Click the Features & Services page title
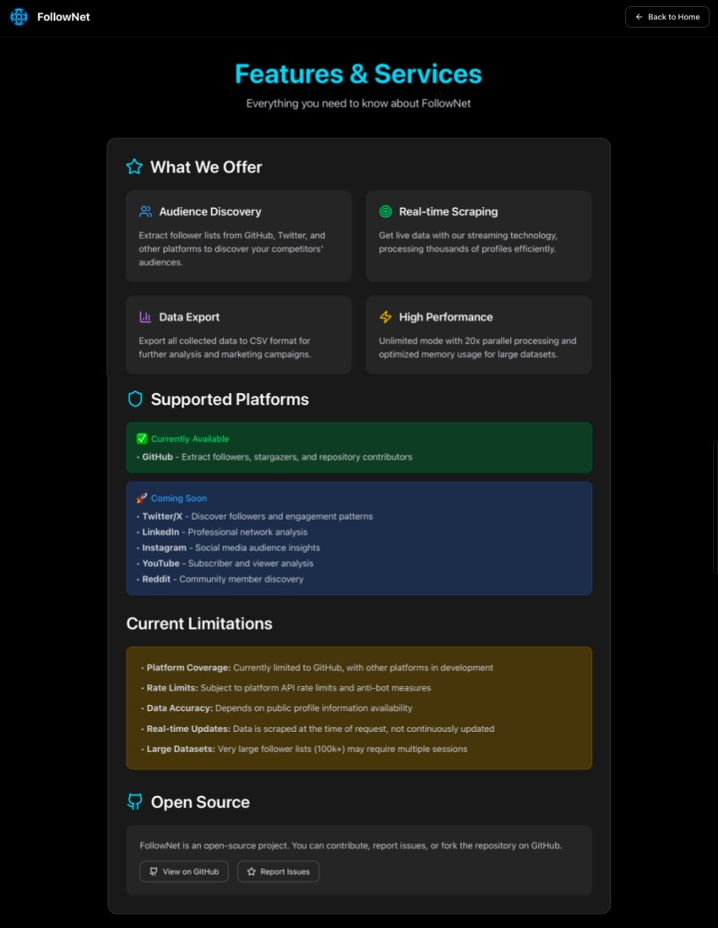The height and width of the screenshot is (928, 718). [x=358, y=74]
